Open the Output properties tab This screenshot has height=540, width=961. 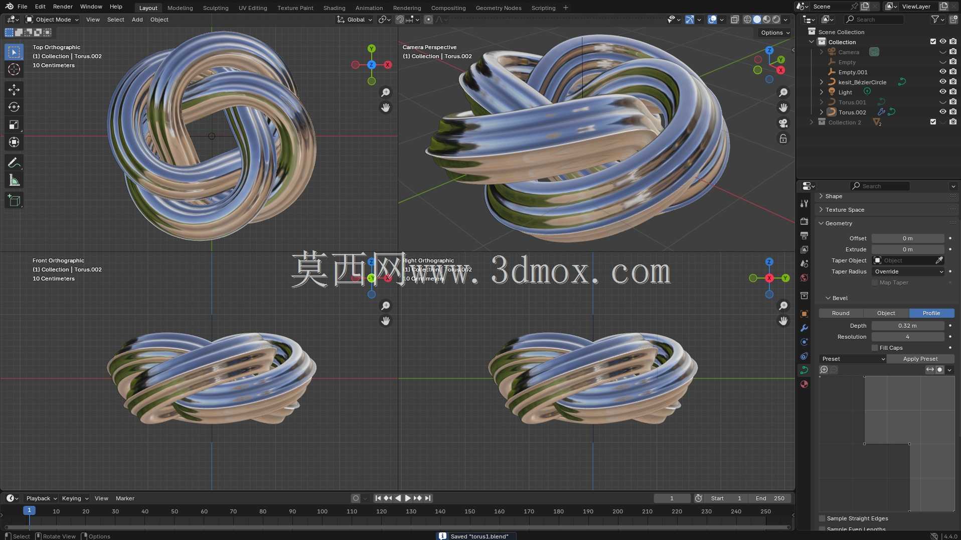(805, 235)
